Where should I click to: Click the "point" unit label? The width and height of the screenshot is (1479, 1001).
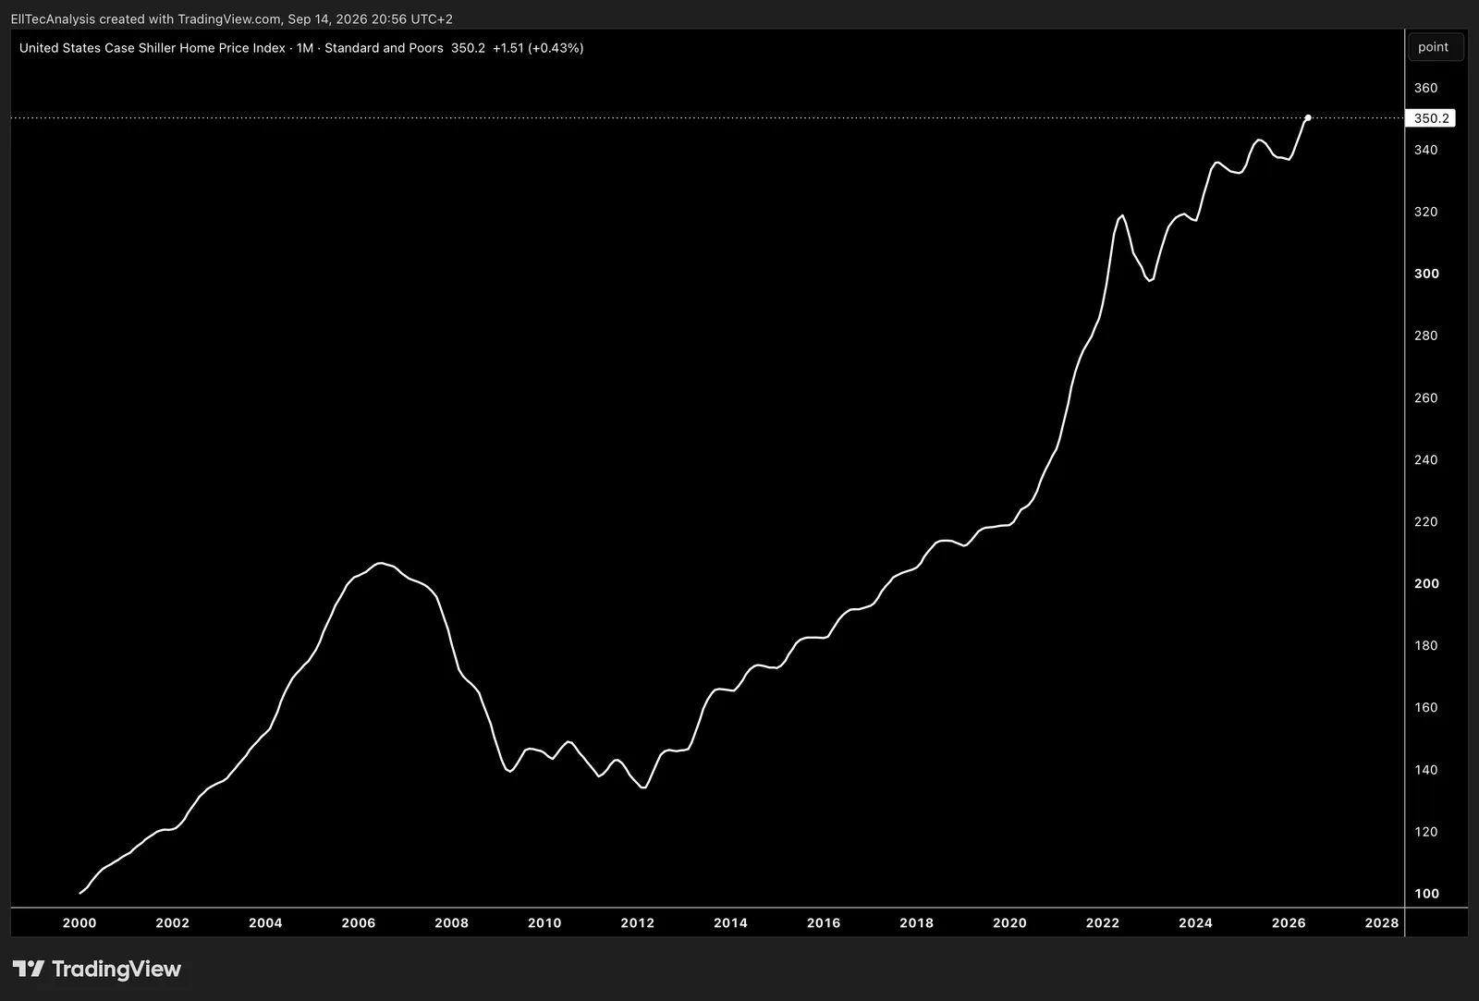click(x=1434, y=47)
